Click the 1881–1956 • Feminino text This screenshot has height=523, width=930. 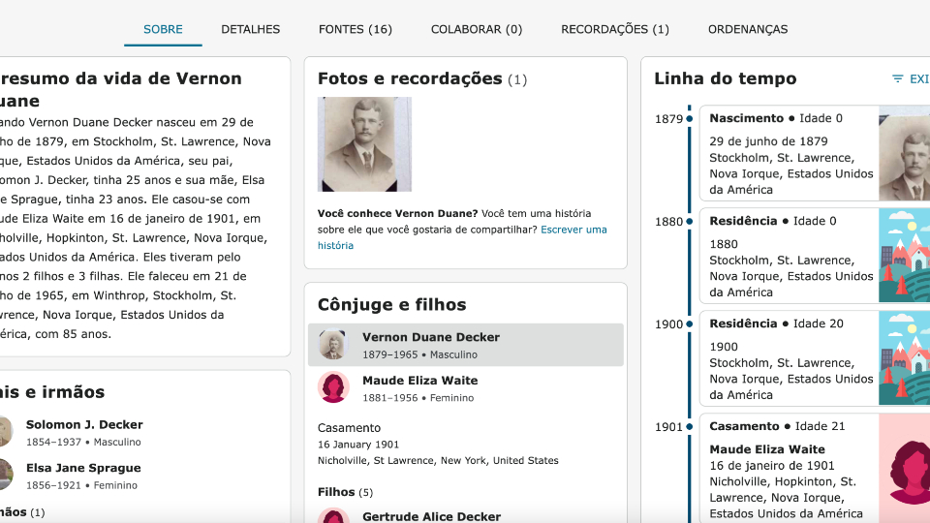click(418, 398)
